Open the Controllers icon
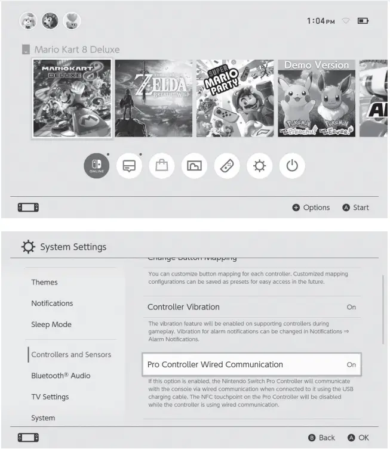Screen dimensions: 390x449 pos(227,166)
